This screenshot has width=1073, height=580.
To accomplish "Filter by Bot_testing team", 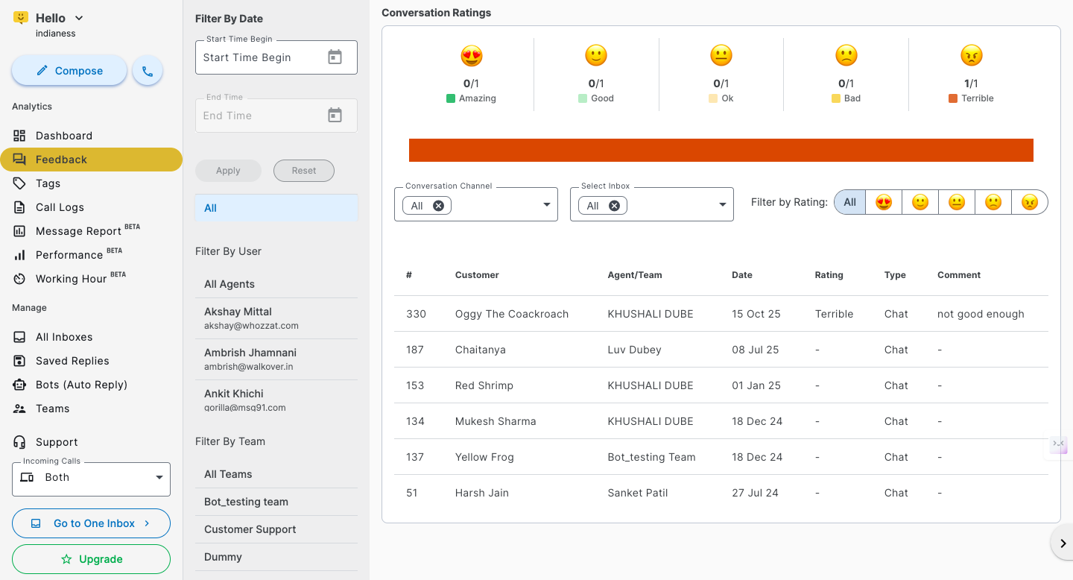I will tap(276, 502).
